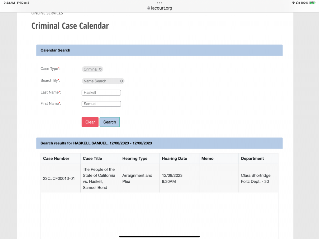Click the lock icon beside lacourt.org
Screen dimensions: 319x239
pos(149,8)
